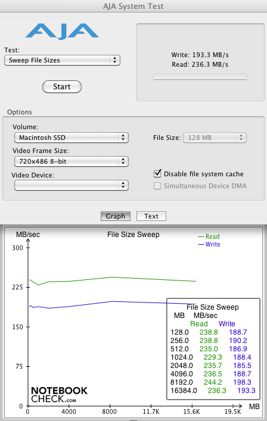267x421 pixels.
Task: Switch to the Graph tab
Action: pos(116,216)
